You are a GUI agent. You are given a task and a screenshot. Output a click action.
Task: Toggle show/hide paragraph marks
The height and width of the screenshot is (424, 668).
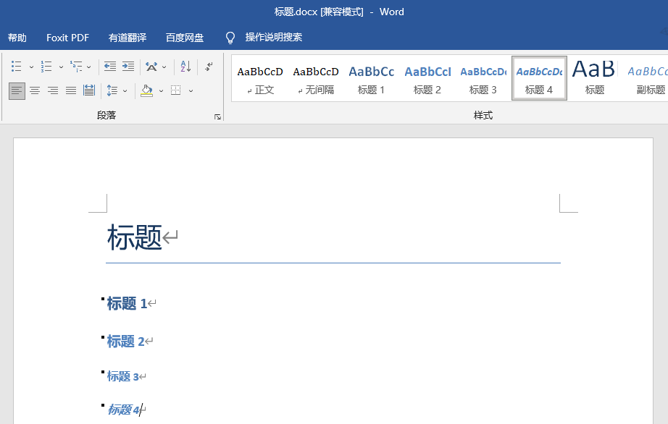tap(209, 66)
